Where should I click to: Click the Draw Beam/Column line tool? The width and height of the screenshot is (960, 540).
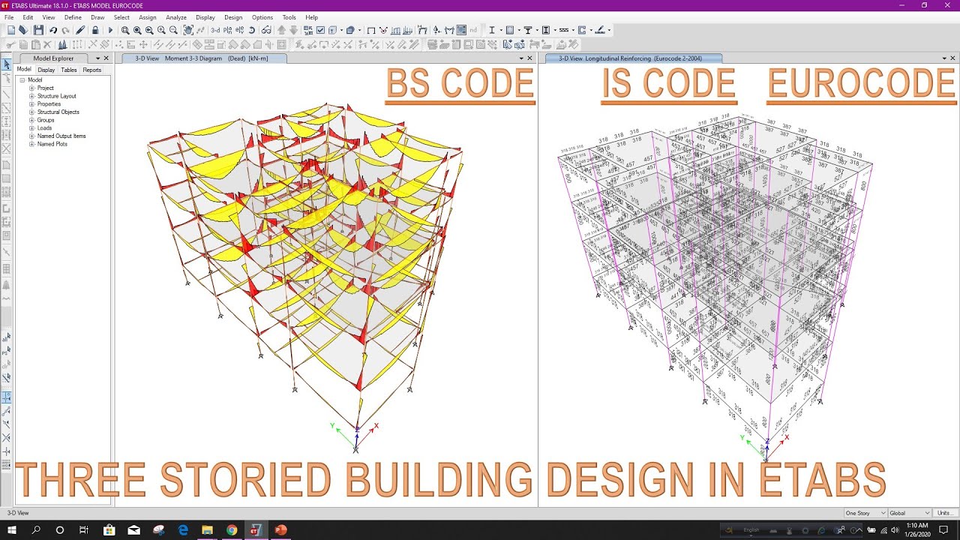pos(7,94)
